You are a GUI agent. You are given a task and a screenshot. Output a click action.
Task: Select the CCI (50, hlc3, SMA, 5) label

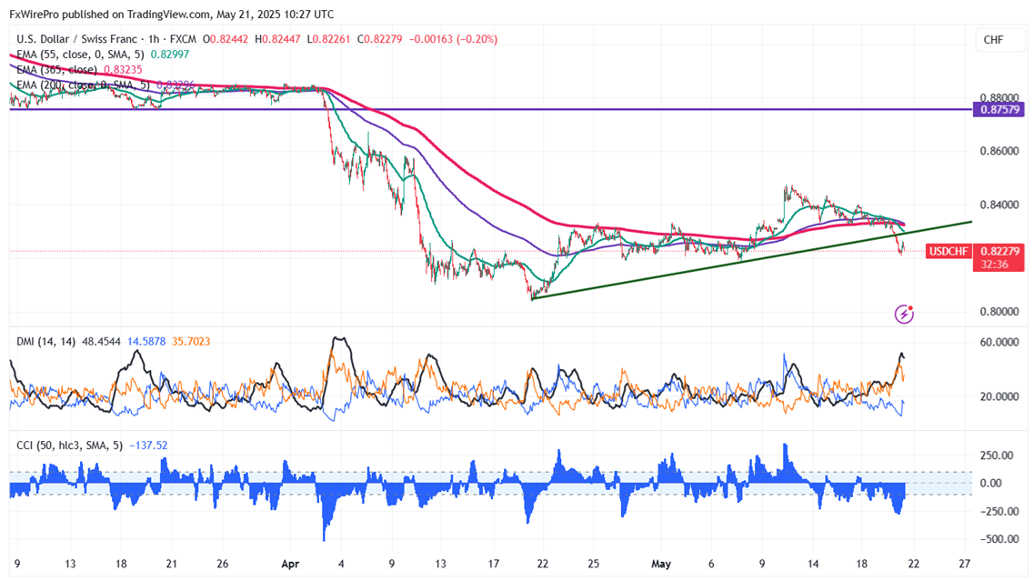click(69, 446)
